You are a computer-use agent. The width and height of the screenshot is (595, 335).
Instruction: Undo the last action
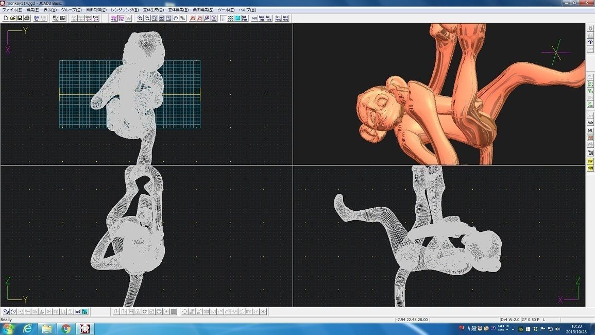click(x=37, y=18)
